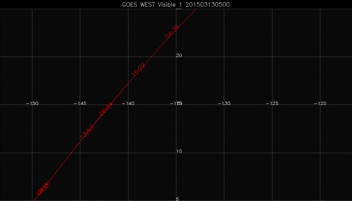The width and height of the screenshot is (352, 201).
Task: Click grid intersection of -130 longitude and 20 latitude
Action: (224, 56)
